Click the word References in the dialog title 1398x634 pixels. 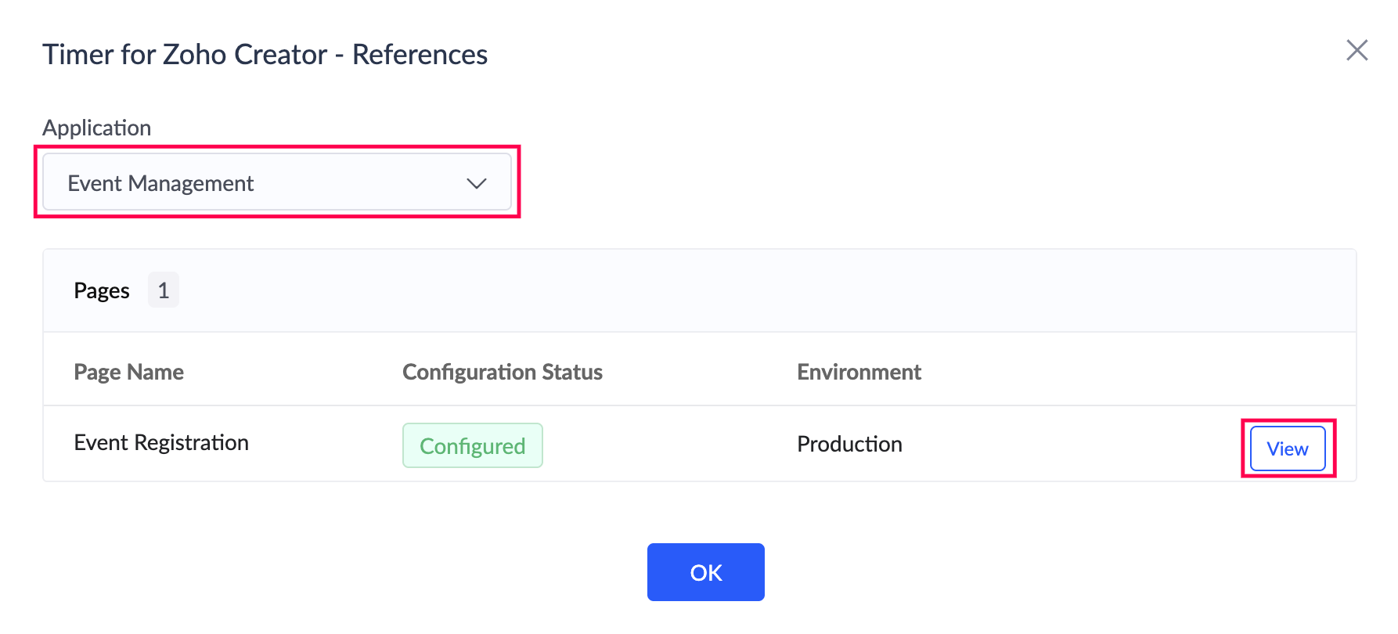pyautogui.click(x=420, y=55)
